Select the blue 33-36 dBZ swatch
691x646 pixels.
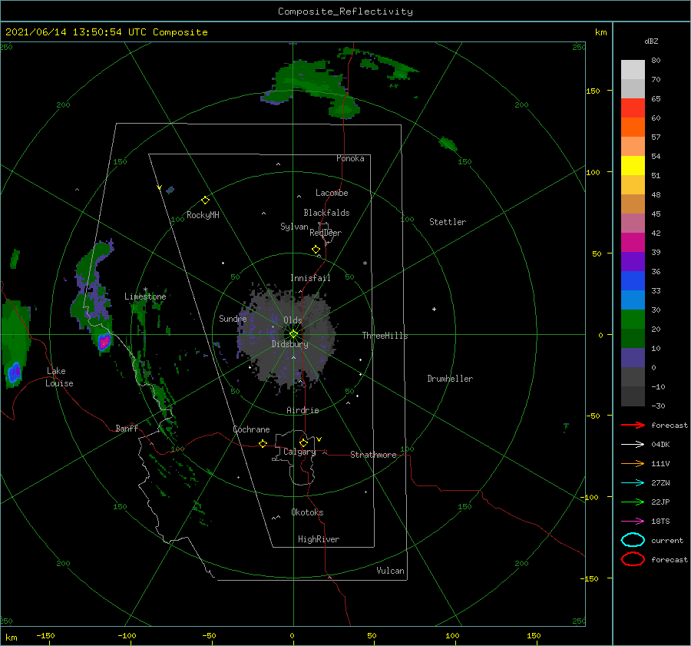(633, 281)
